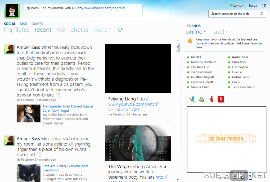Switch to recent view
Image resolution: width=270 pixels, height=182 pixels.
[43, 30]
